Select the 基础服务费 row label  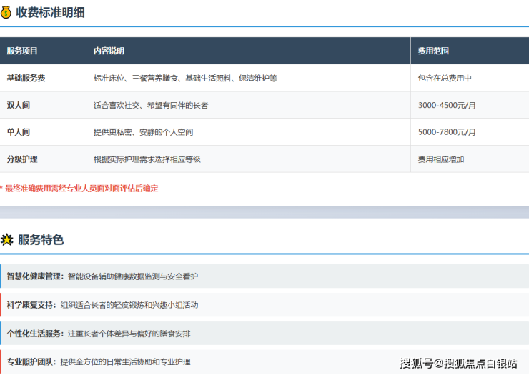click(x=26, y=78)
